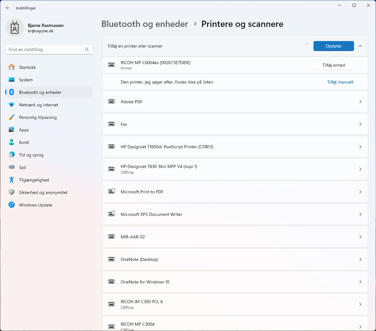This screenshot has width=376, height=331.
Task: Select the Tilgængelighed accessibility icon
Action: [x=12, y=180]
